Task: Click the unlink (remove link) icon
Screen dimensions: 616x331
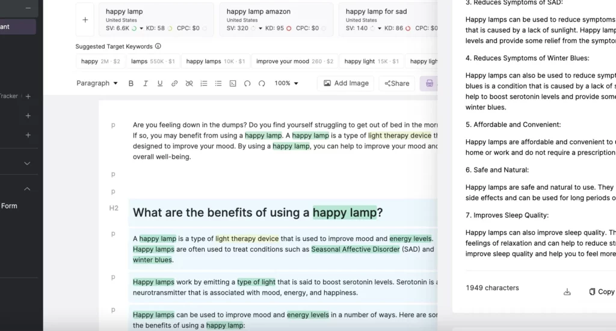Action: coord(189,83)
